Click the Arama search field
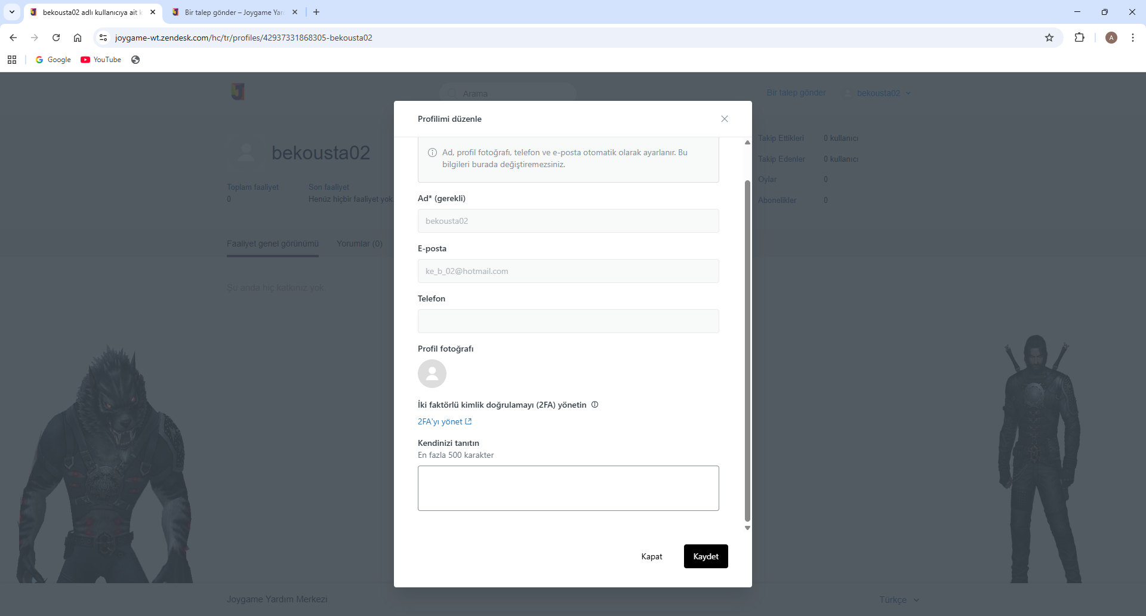Image resolution: width=1146 pixels, height=616 pixels. point(507,94)
